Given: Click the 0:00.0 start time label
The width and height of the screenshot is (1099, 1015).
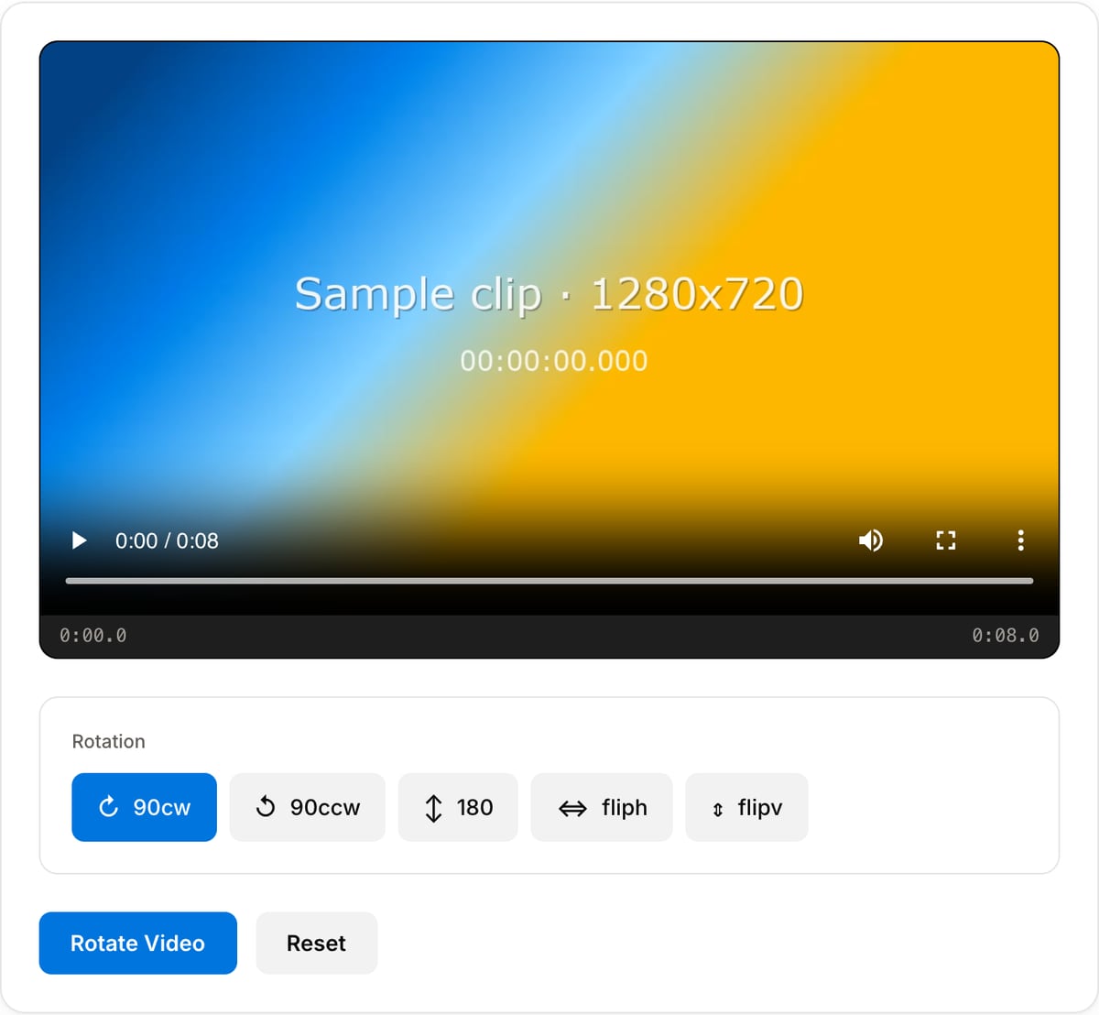Looking at the screenshot, I should tap(93, 635).
